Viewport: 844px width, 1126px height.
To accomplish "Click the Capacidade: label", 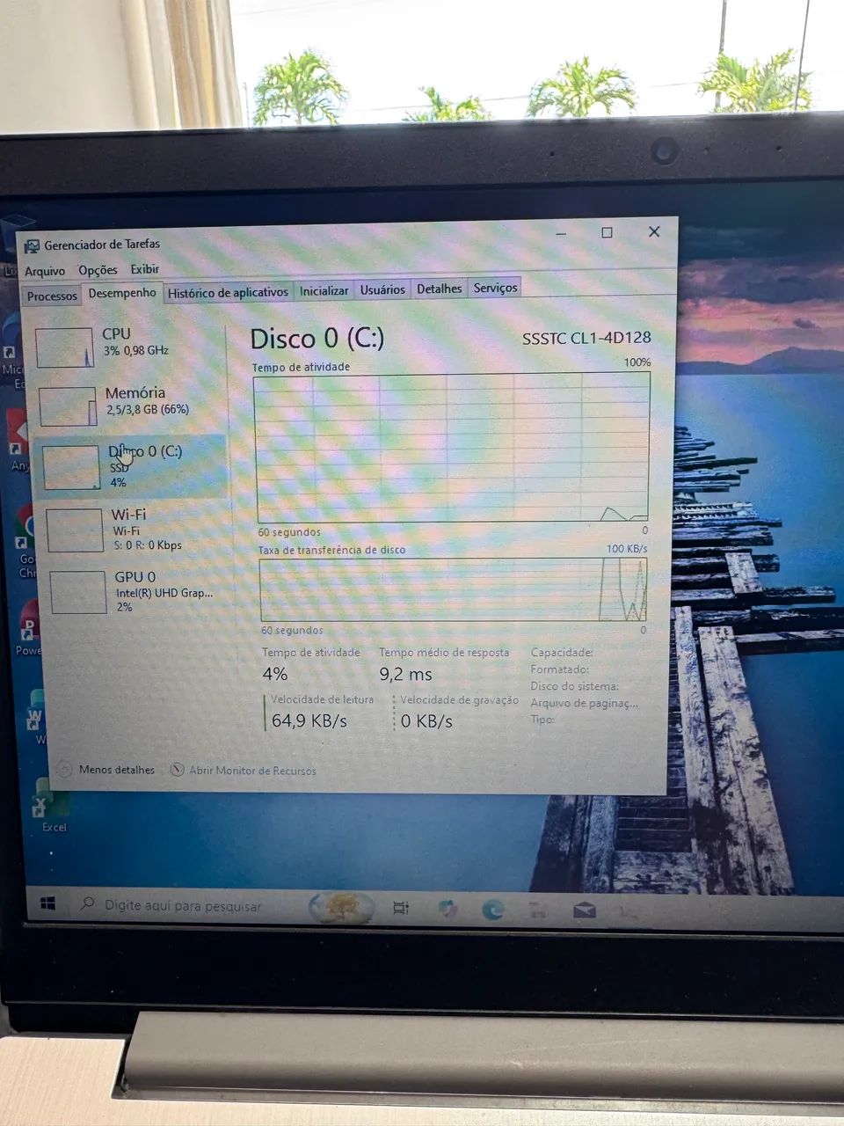I will pos(562,653).
